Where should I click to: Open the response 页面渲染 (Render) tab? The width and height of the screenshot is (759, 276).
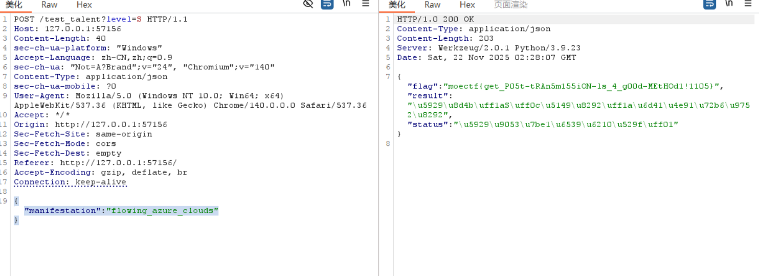(510, 5)
